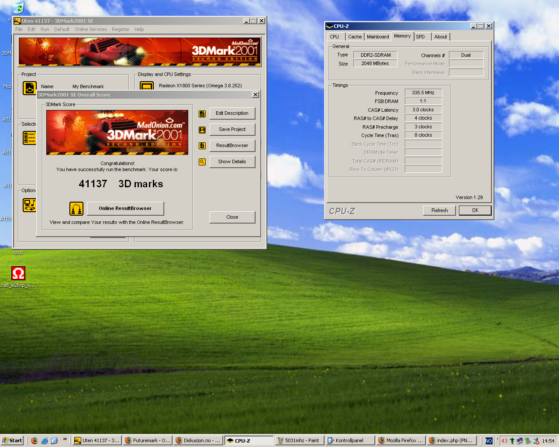Click the Channels field showing Dual
559x447 pixels.
(466, 55)
